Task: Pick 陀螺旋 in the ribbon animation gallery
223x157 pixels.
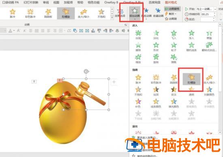Action: click(x=66, y=13)
